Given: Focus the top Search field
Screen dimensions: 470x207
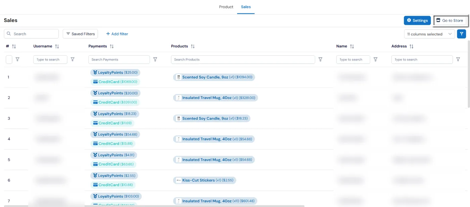Looking at the screenshot, I should tap(31, 34).
